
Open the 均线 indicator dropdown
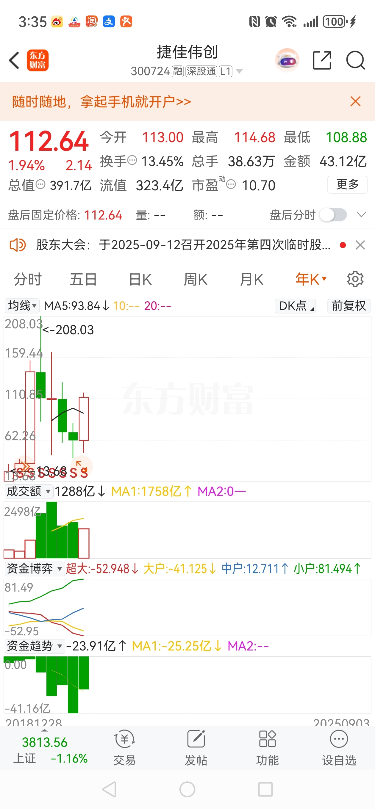(x=22, y=305)
